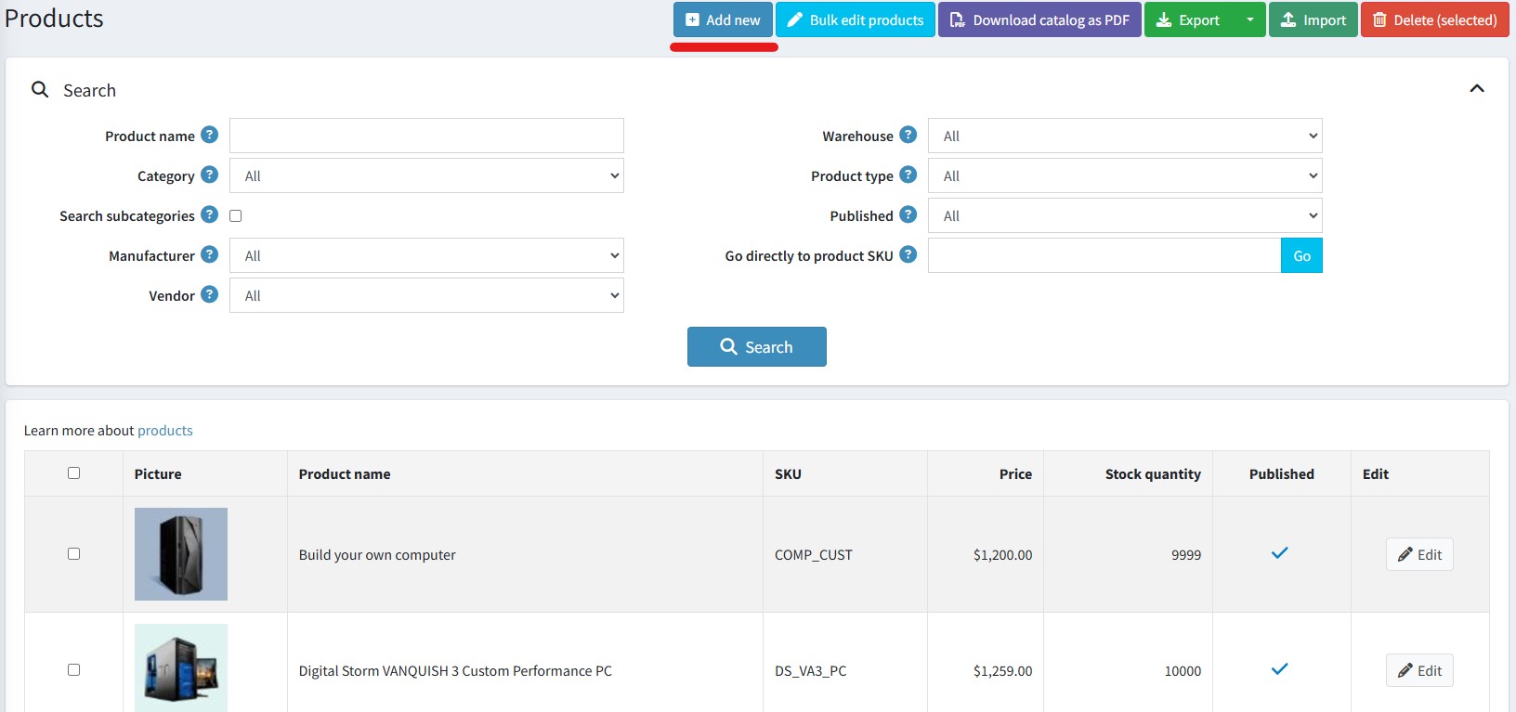
Task: Click the help icon beside Warehouse
Action: 908,136
